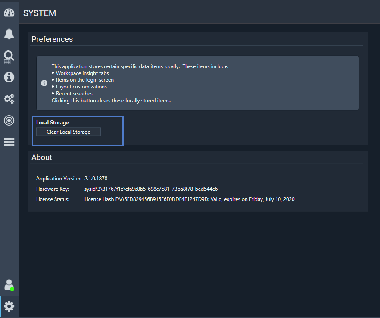
Task: Click the SYSTEM page title
Action: click(40, 13)
